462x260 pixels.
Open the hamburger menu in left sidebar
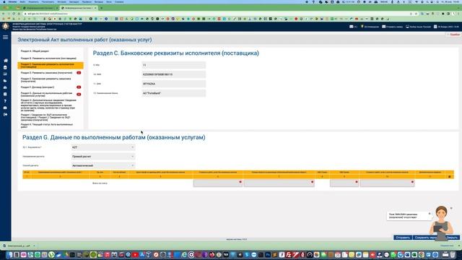(5, 37)
